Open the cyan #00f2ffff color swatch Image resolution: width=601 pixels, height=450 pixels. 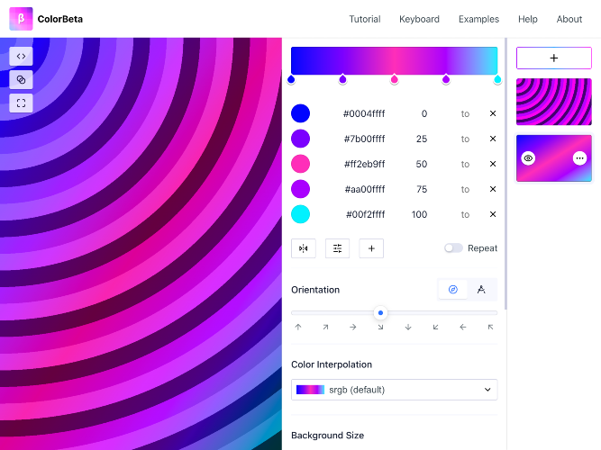point(301,214)
